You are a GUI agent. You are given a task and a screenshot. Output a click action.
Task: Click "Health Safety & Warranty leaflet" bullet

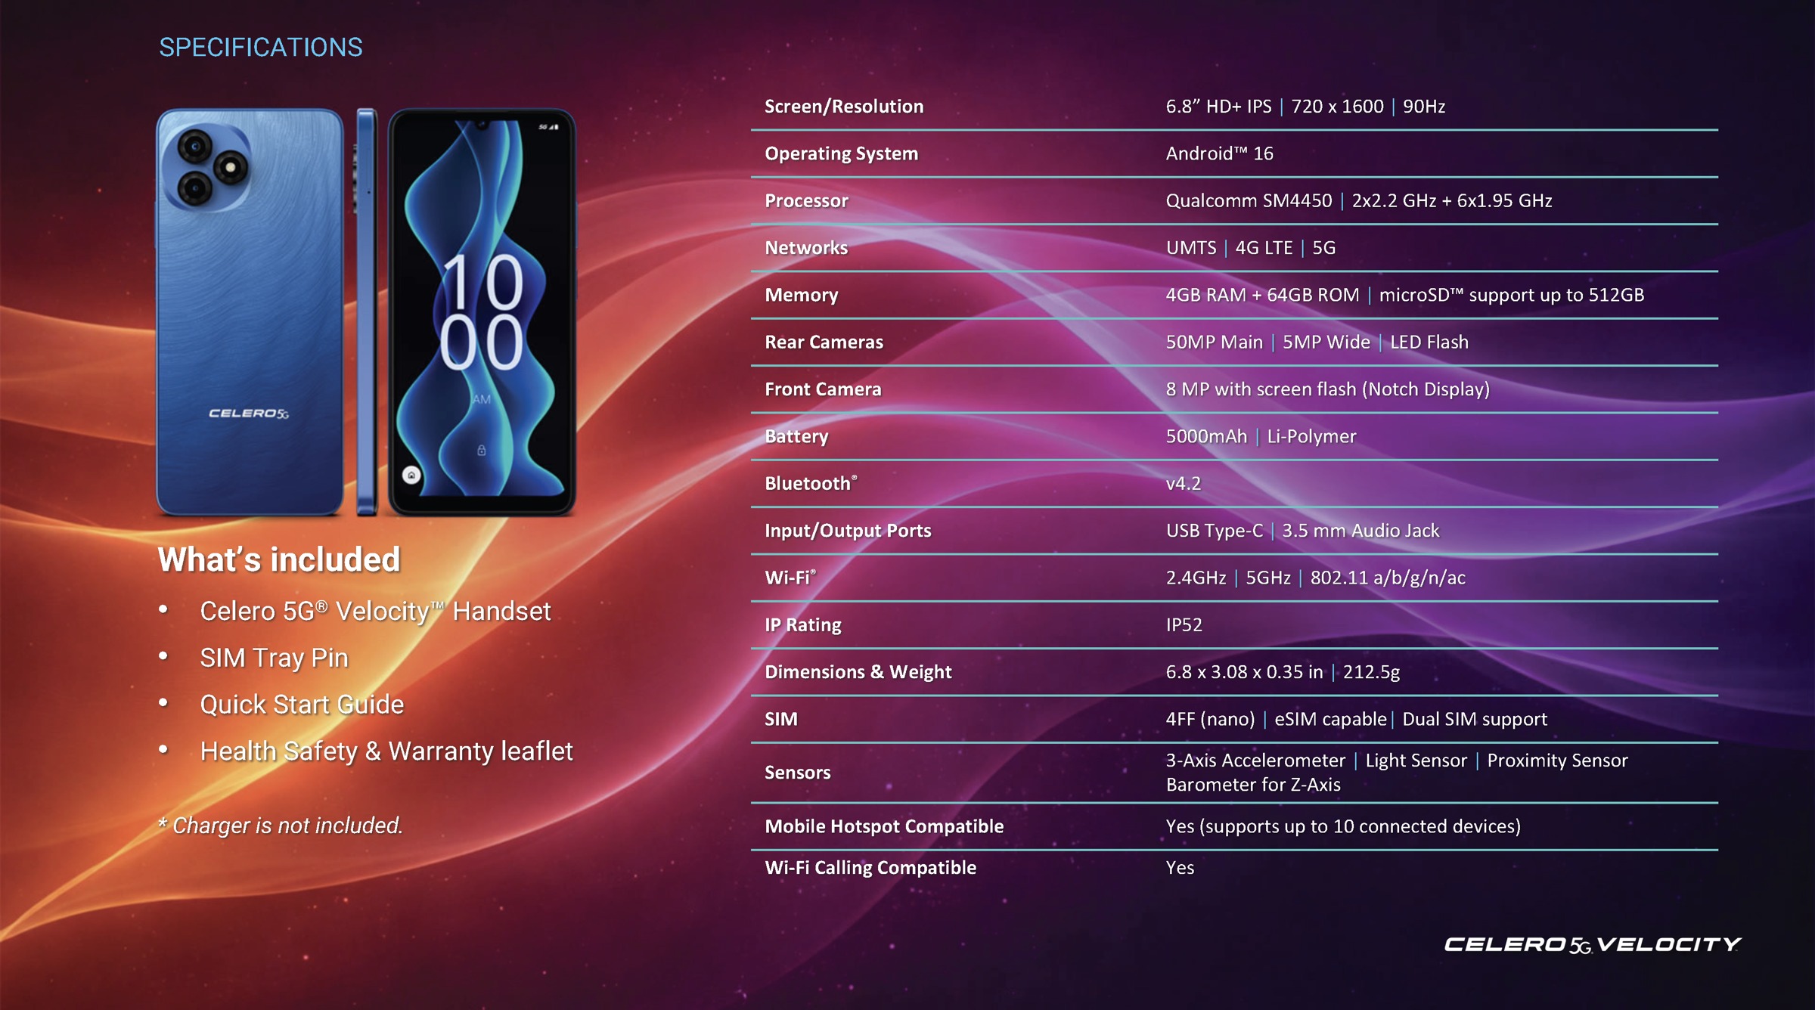pos(386,751)
